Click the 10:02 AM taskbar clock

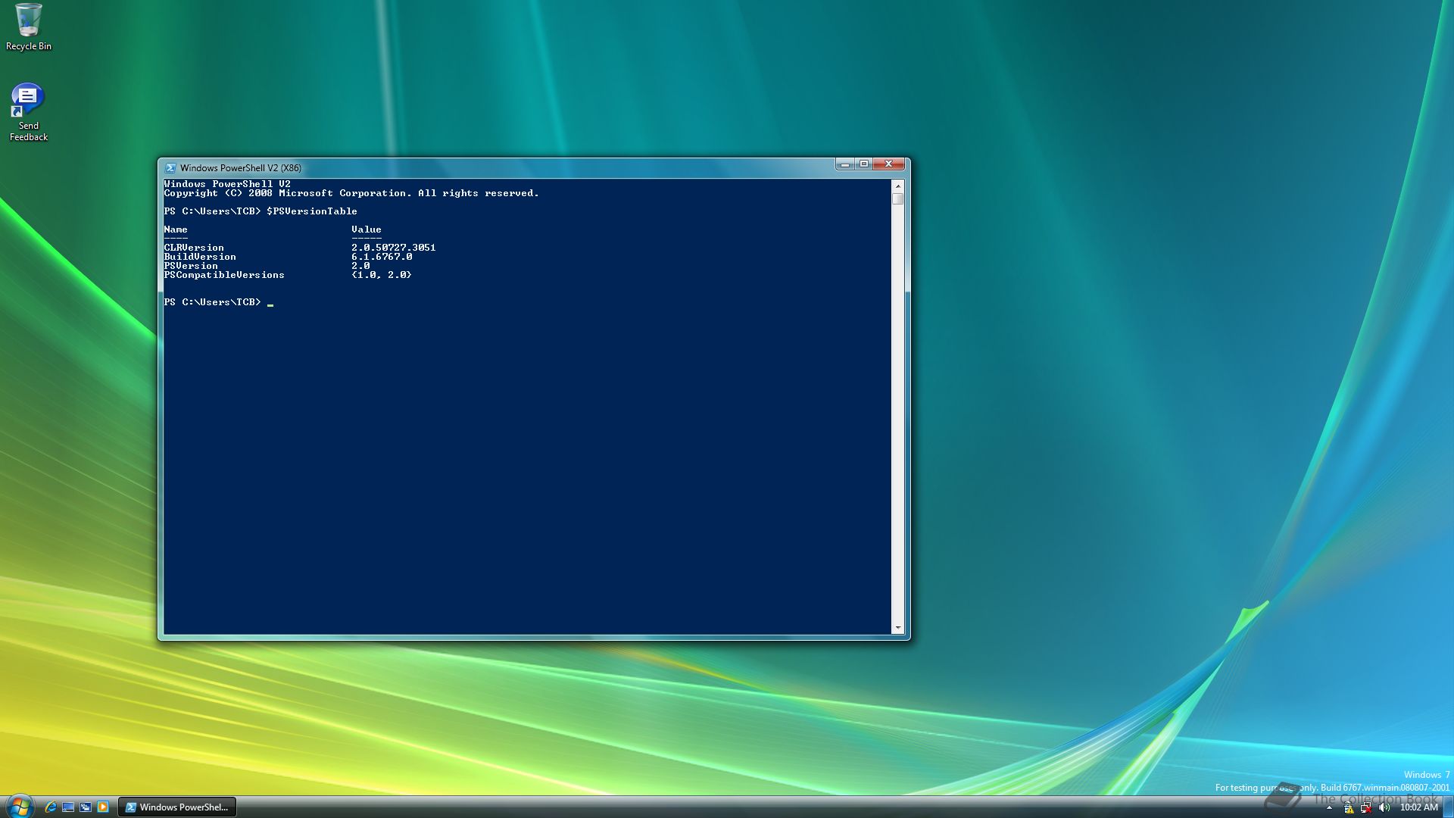point(1418,807)
